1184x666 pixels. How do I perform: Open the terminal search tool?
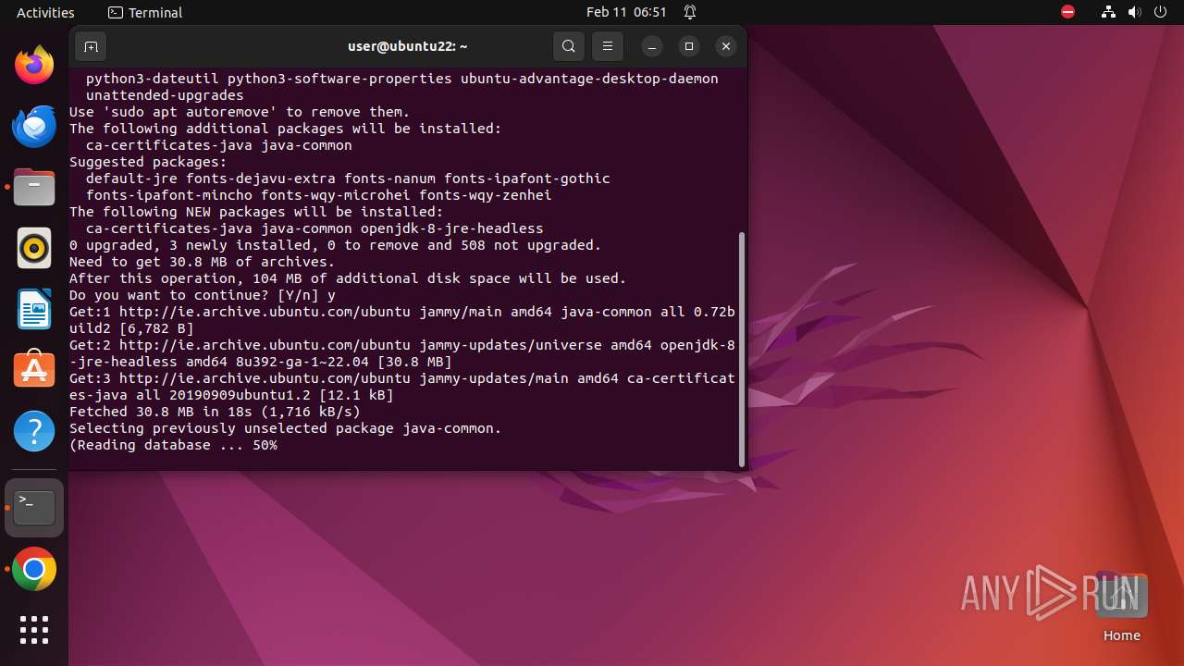click(569, 46)
